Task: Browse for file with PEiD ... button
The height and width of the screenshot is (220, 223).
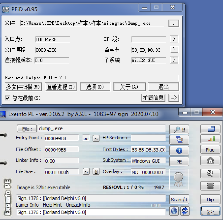Action: coord(174,23)
